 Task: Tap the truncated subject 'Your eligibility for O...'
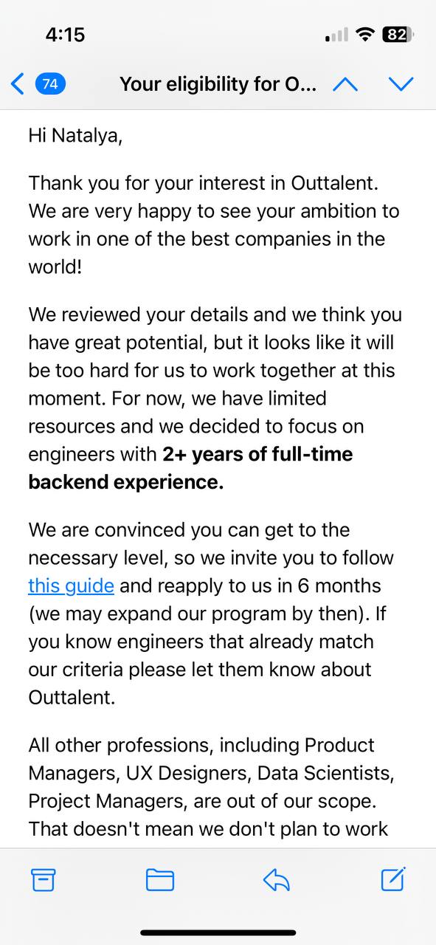pos(218,84)
